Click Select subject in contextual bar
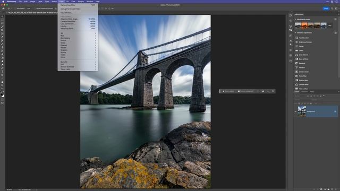The image size is (340, 191). pyautogui.click(x=228, y=91)
